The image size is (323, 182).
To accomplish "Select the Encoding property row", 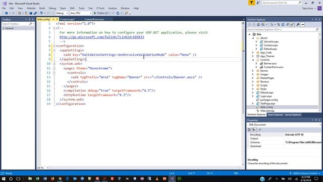I will coord(284,135).
